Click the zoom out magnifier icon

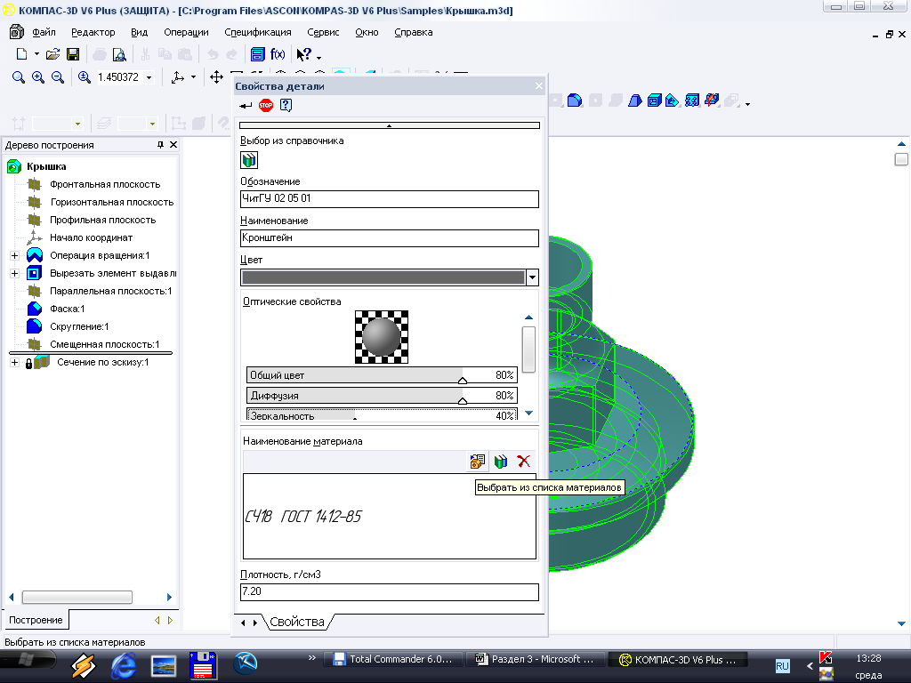coord(58,77)
